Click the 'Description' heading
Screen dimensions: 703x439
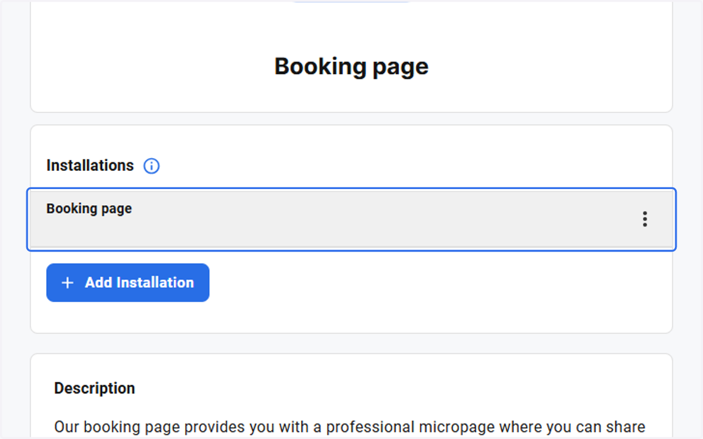tap(94, 388)
